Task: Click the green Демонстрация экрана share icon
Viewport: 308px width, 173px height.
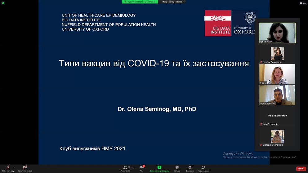Action: (159, 168)
